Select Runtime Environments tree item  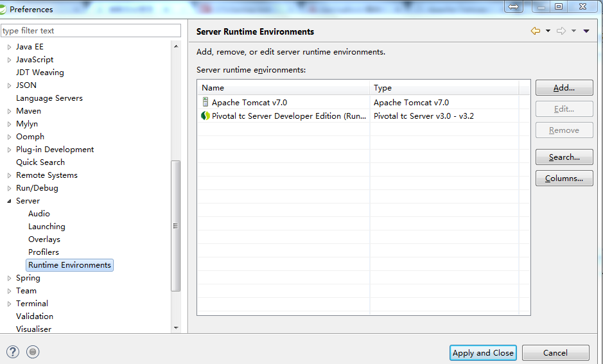click(x=69, y=265)
